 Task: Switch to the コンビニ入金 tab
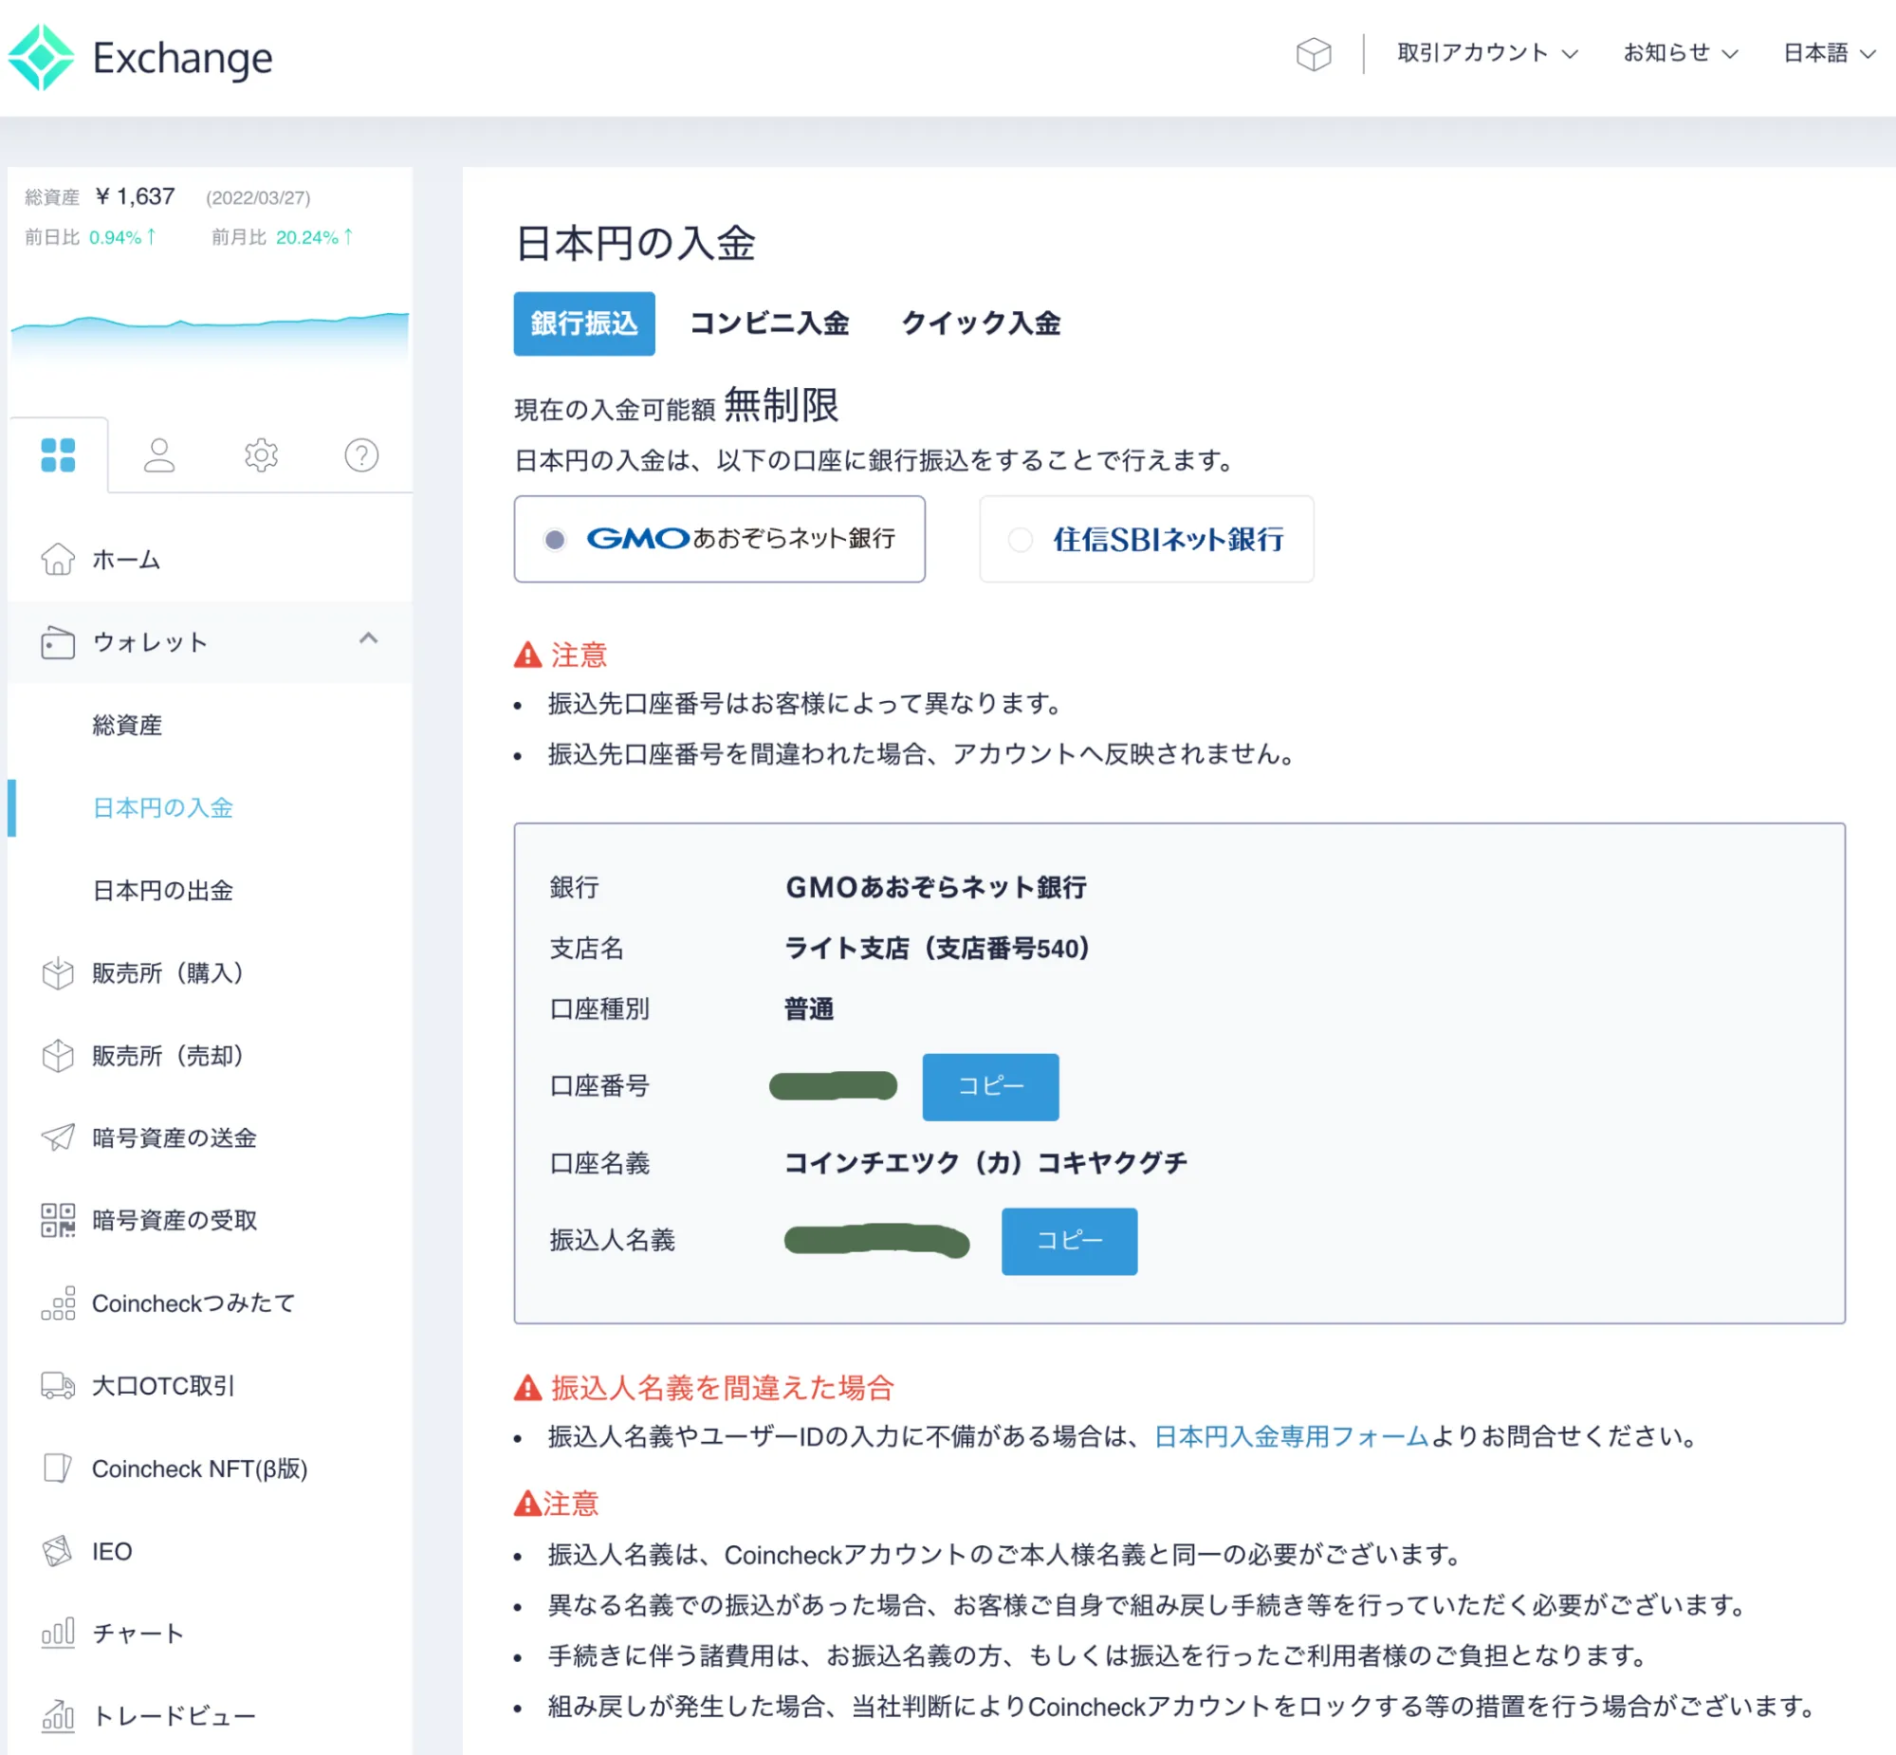click(771, 323)
